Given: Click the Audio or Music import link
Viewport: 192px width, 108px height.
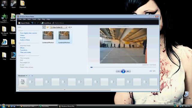Looking at the screenshot, I should [25, 40].
